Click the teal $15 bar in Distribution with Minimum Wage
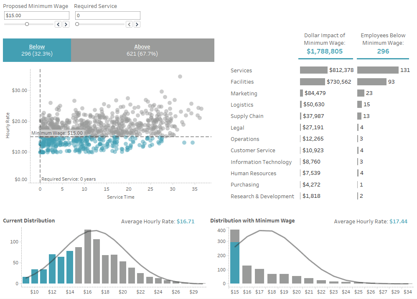Viewport: 417px width, 299px height. [235, 263]
